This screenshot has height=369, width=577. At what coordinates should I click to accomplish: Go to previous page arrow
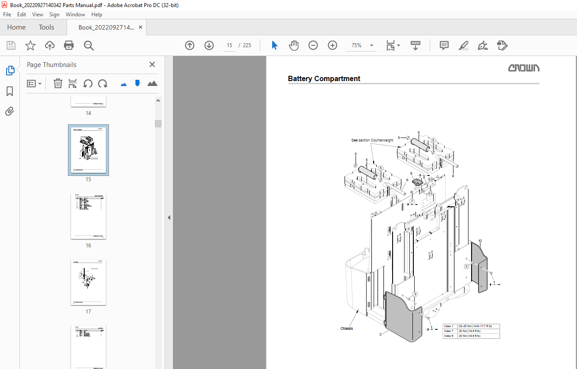click(190, 45)
